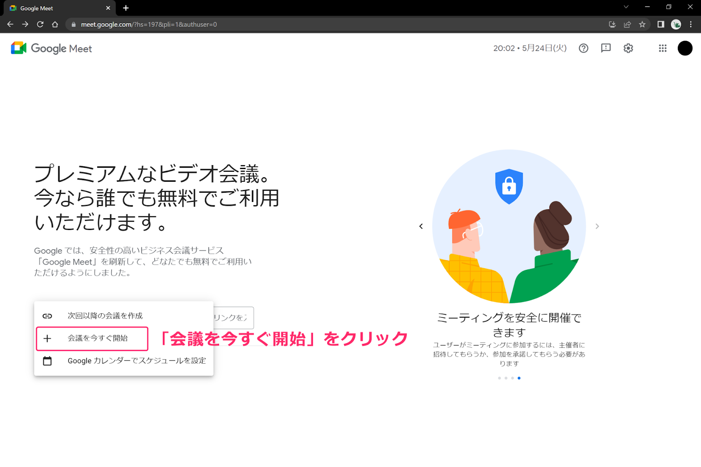The height and width of the screenshot is (467, 701).
Task: Minimize the browser window
Action: (647, 7)
